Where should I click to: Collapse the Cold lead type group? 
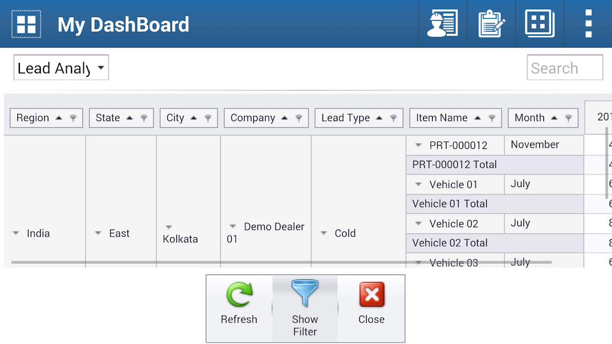pos(324,233)
